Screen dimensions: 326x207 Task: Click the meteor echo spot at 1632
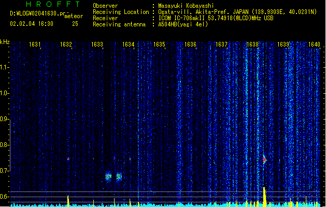click(68, 159)
